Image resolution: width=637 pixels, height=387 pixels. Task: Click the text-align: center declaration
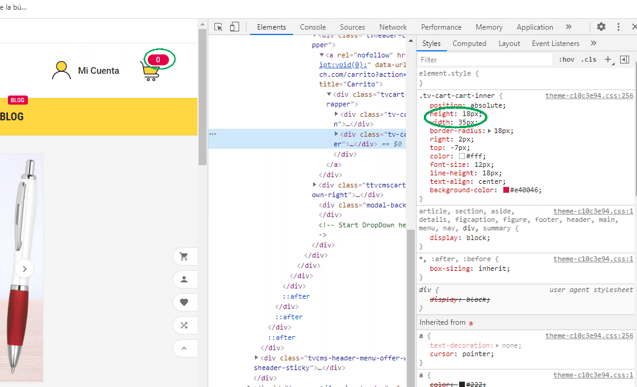467,182
